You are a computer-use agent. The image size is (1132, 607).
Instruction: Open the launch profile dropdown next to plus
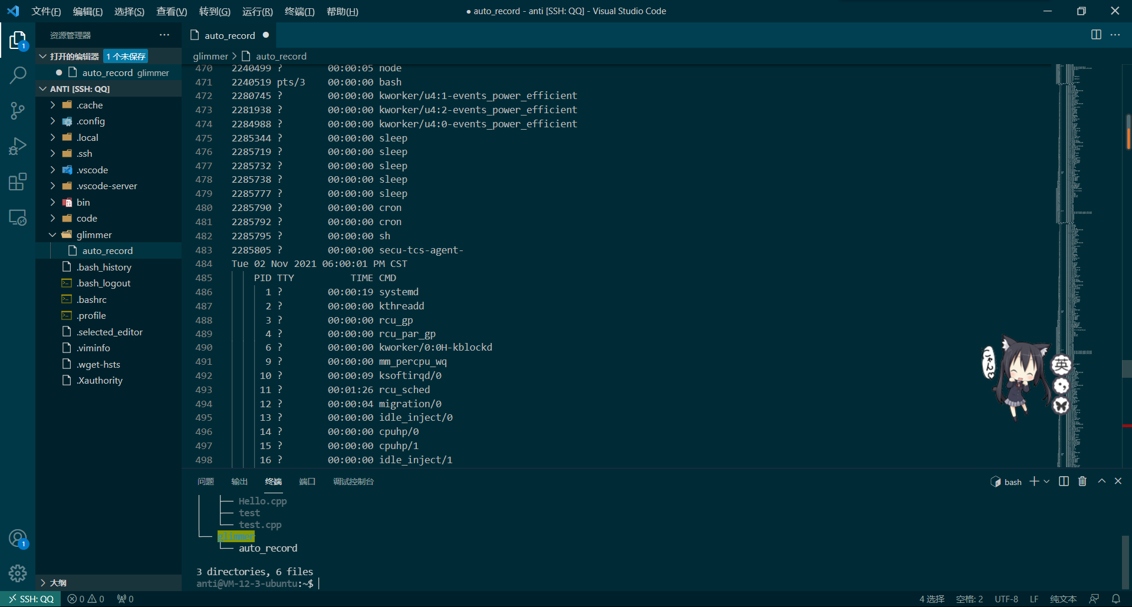click(x=1047, y=481)
